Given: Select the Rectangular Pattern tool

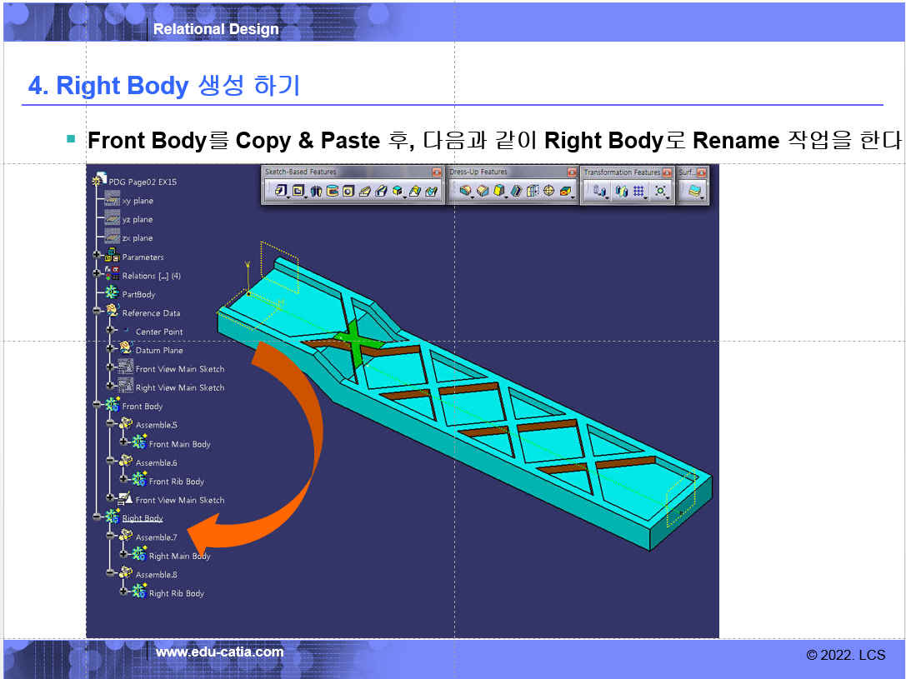Looking at the screenshot, I should [x=639, y=191].
